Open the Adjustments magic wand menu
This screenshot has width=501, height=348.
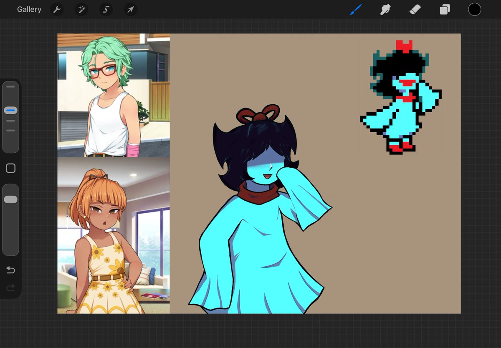click(81, 9)
